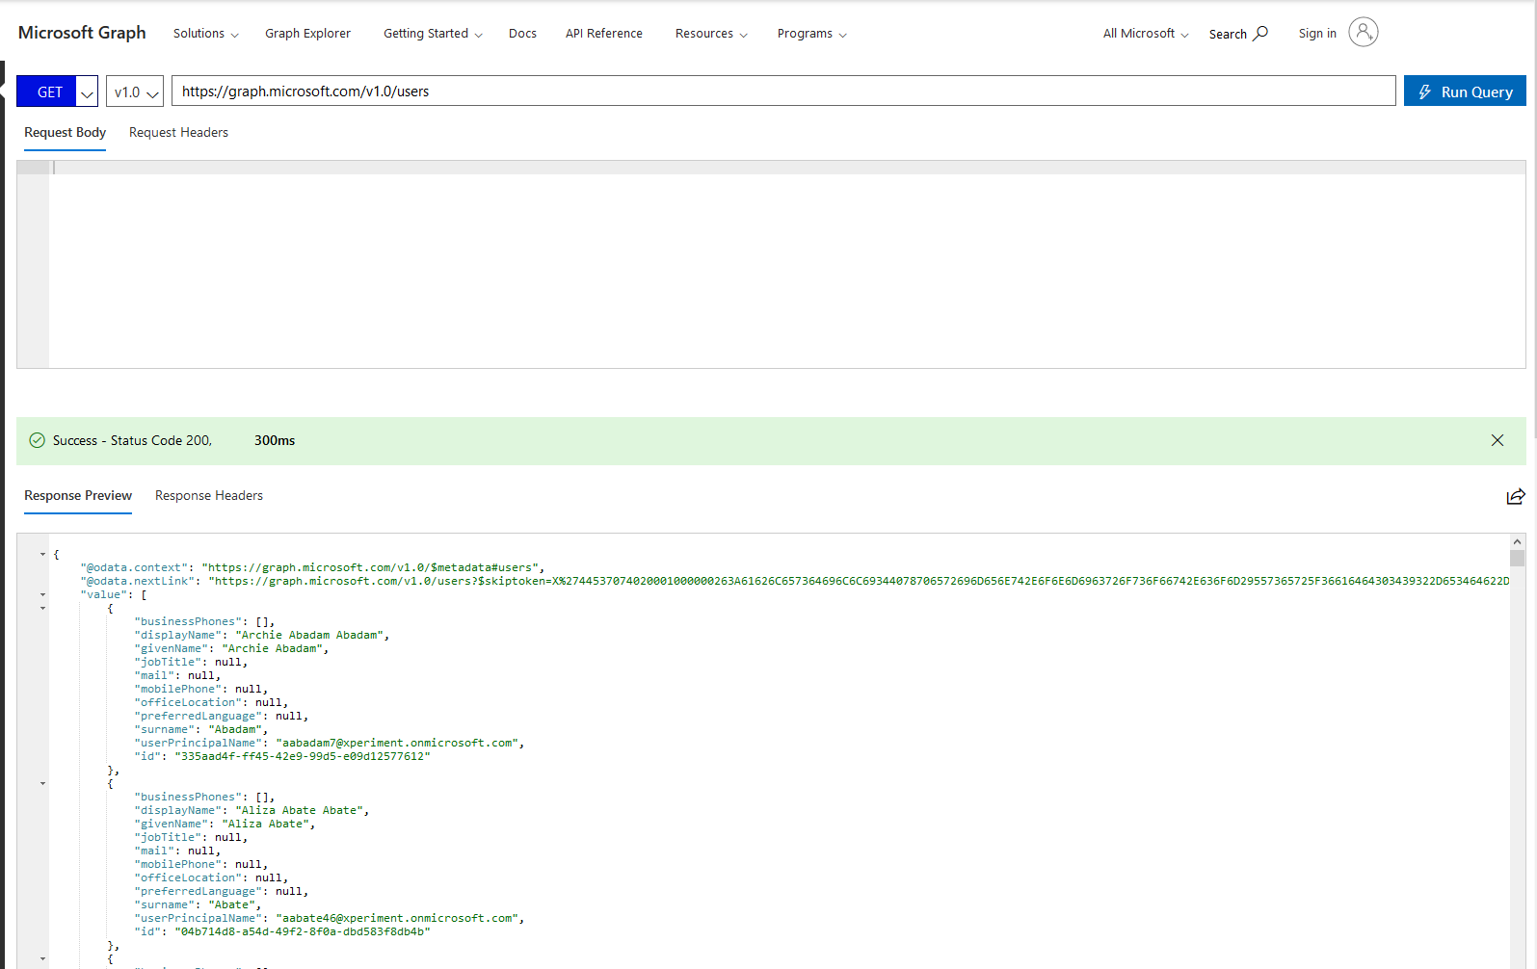Select the Response Headers tab
The image size is (1537, 969).
(x=209, y=496)
